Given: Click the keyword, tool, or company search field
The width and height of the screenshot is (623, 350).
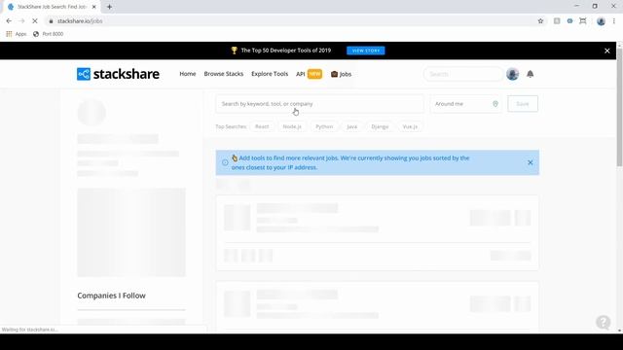Looking at the screenshot, I should [x=320, y=104].
